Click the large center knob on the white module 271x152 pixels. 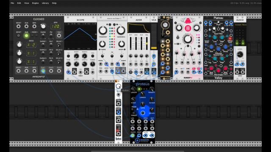click(x=188, y=39)
